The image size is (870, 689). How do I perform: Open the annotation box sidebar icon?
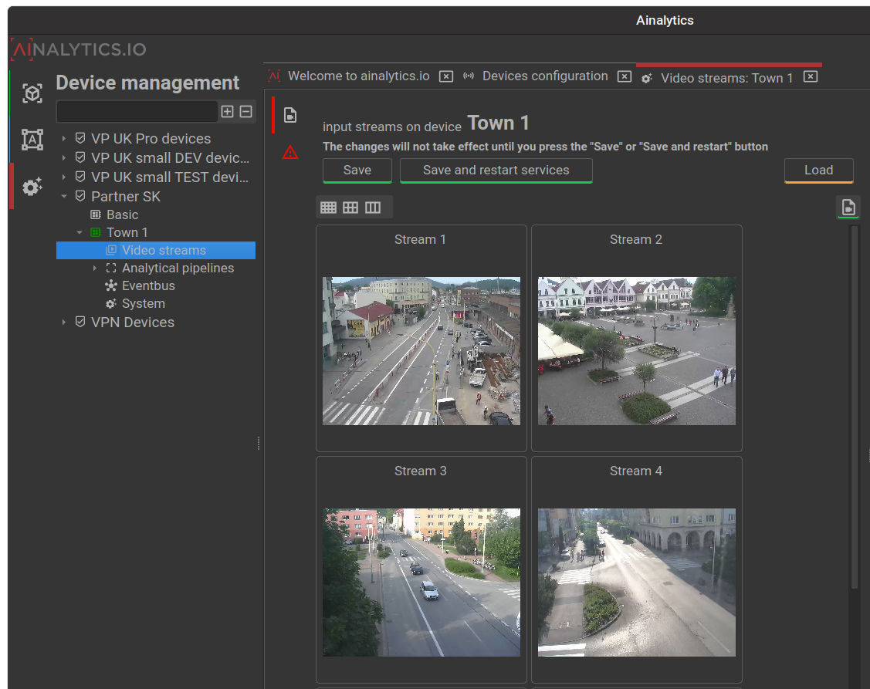coord(32,140)
